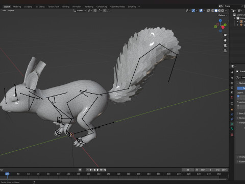This screenshot has height=184, width=245.
Task: Open the Bone properties tab
Action: (232, 129)
